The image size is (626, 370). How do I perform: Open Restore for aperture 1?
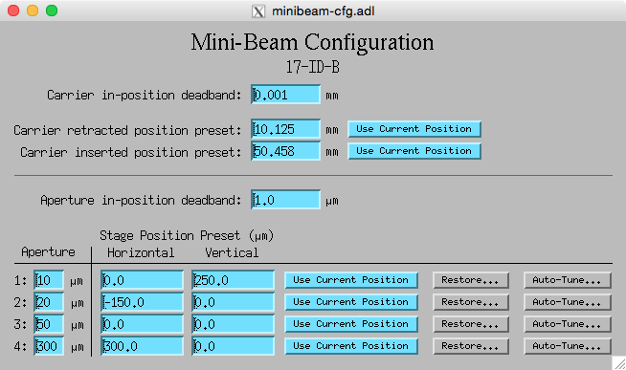[x=470, y=280]
